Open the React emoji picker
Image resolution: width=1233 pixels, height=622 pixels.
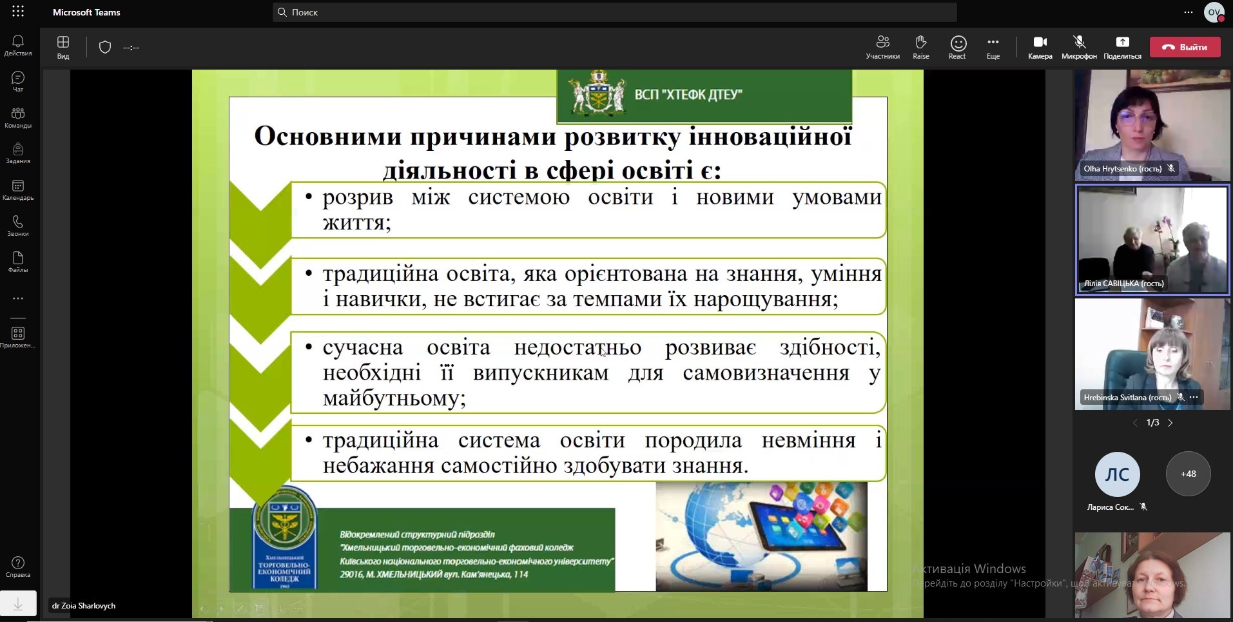click(958, 47)
